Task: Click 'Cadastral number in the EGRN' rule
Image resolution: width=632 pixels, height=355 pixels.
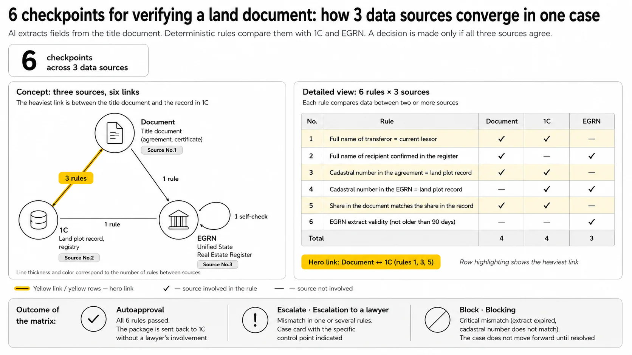Action: [x=396, y=189]
